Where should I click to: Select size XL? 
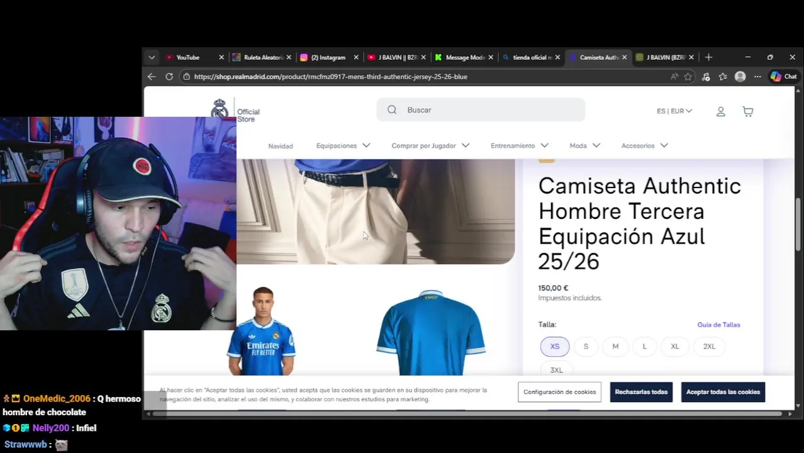675,347
